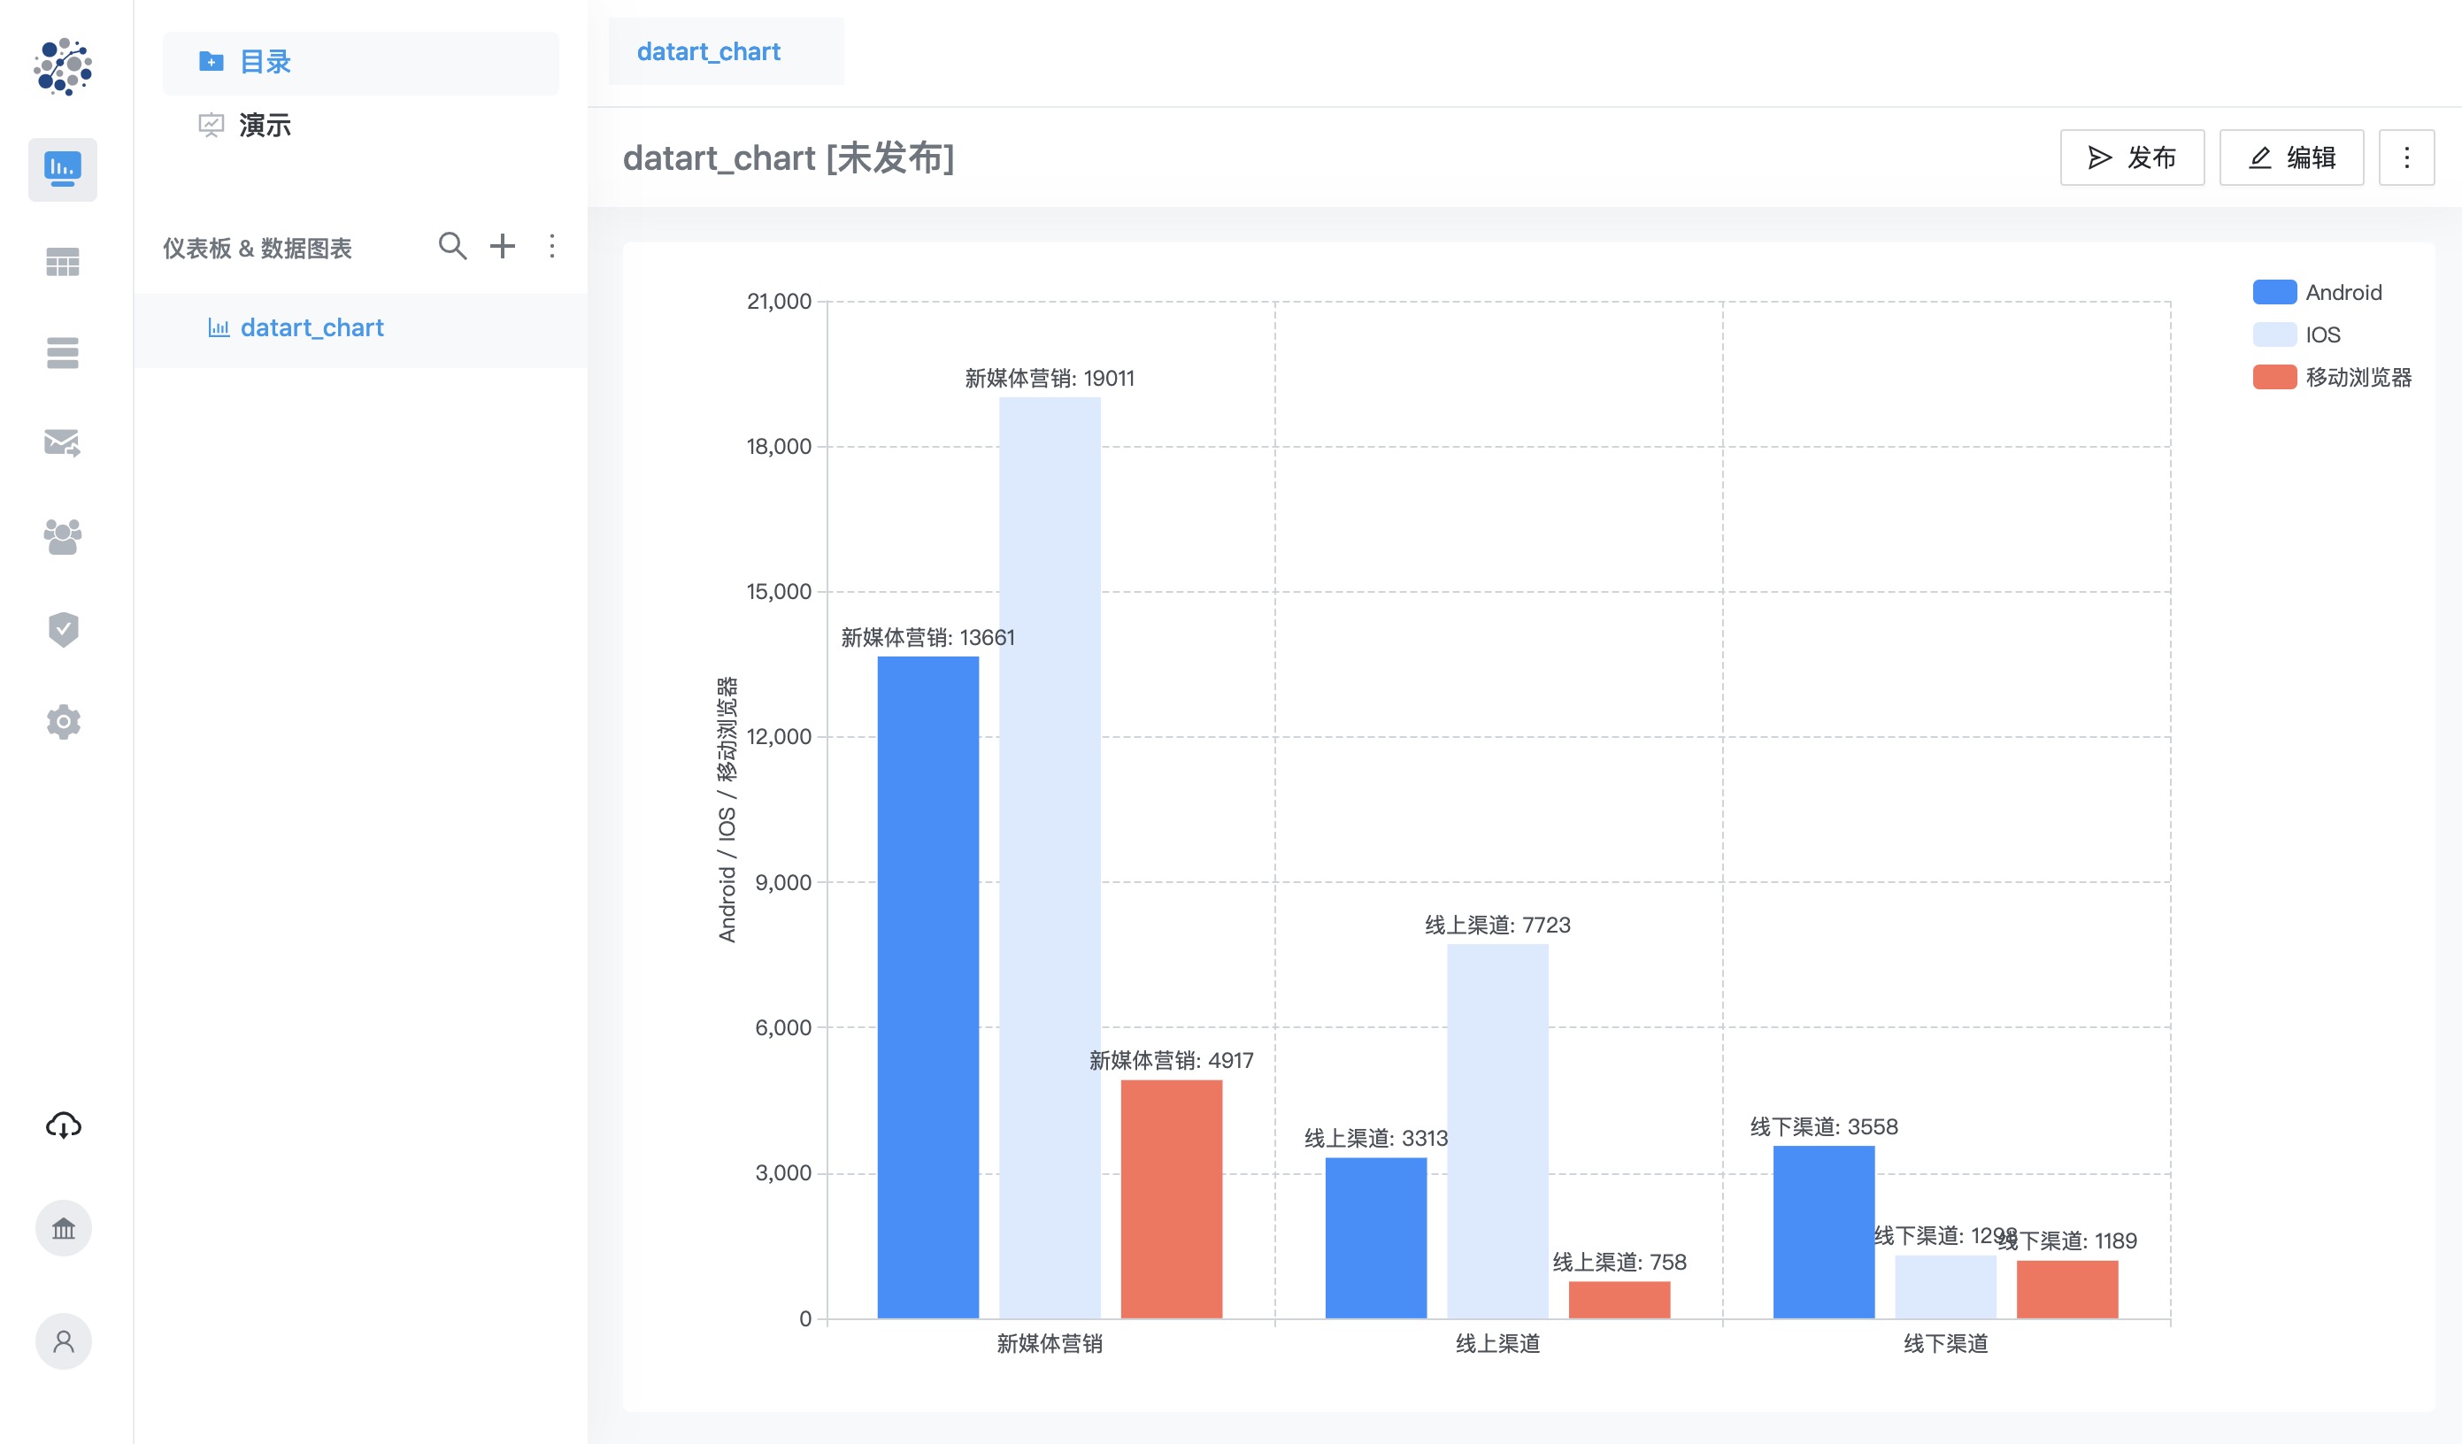Toggle 移动浏览器 series in the legend
Screen dimensions: 2462x1444
[2332, 377]
